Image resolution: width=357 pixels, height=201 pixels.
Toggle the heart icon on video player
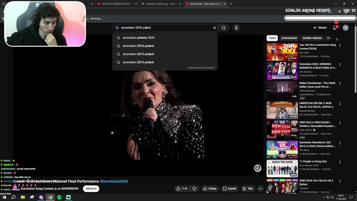click(x=258, y=168)
